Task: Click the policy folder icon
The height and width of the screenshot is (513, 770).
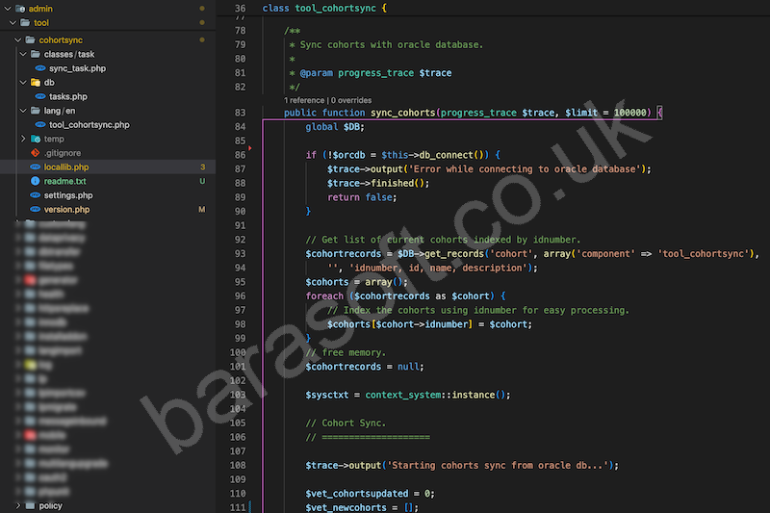Action: [x=31, y=505]
